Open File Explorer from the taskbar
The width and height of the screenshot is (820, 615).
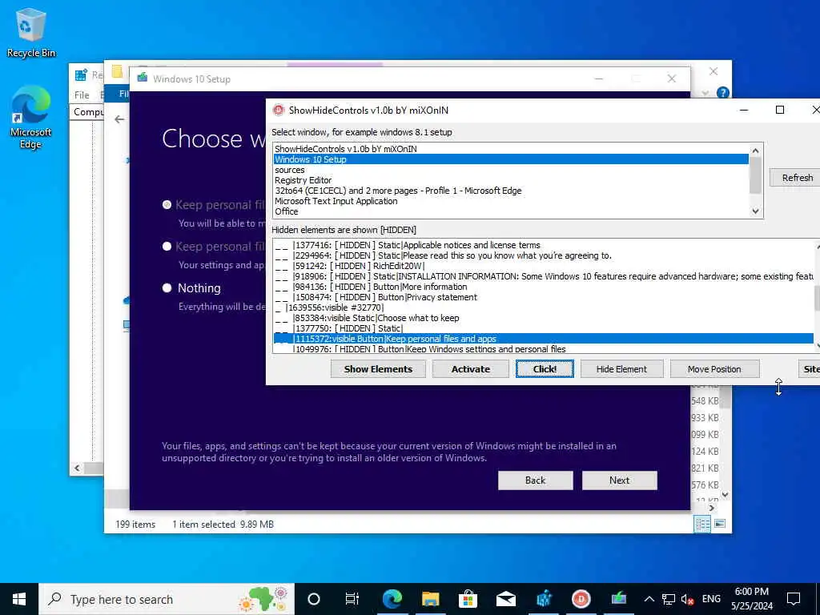[430, 599]
